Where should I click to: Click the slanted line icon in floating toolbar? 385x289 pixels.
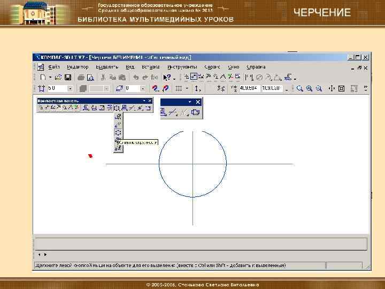[173, 112]
